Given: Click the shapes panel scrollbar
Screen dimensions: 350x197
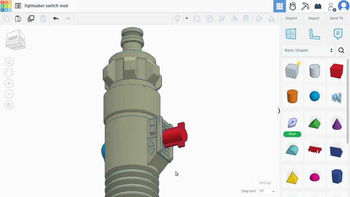Looking at the screenshot, I should (x=348, y=101).
